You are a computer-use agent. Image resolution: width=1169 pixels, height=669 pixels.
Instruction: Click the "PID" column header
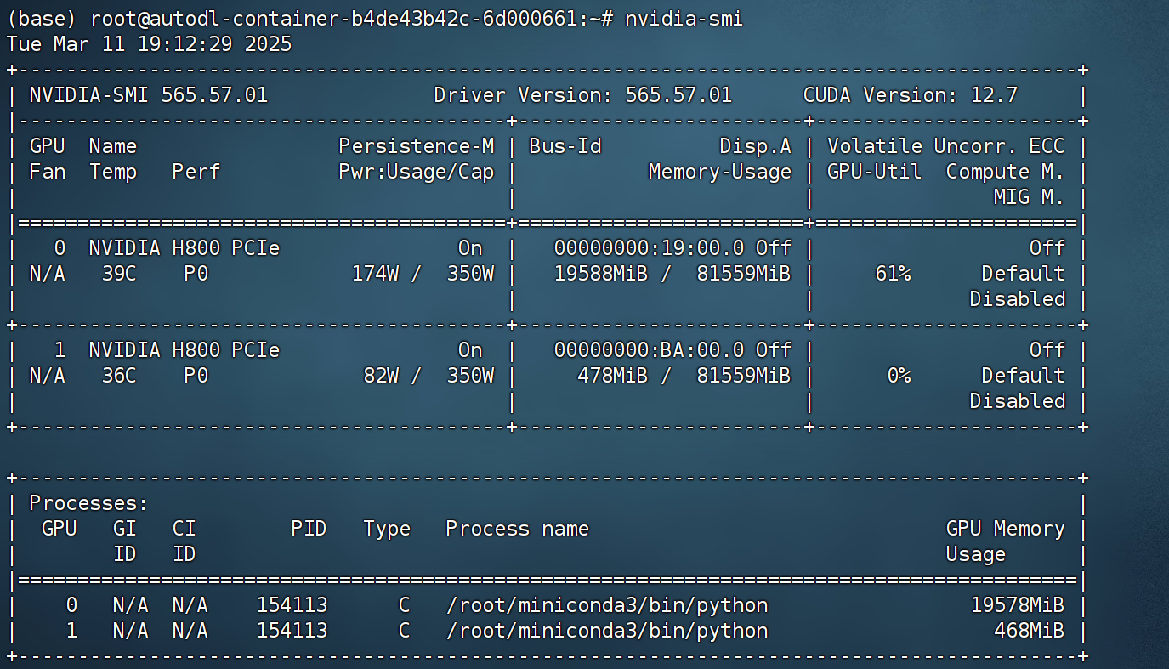coord(309,529)
